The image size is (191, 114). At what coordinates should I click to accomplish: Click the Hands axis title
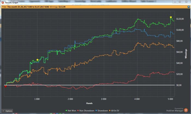89,103
